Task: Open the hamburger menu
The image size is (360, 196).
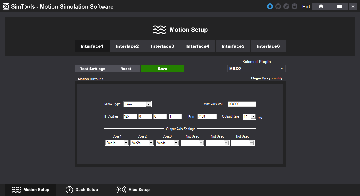Action: (x=339, y=6)
